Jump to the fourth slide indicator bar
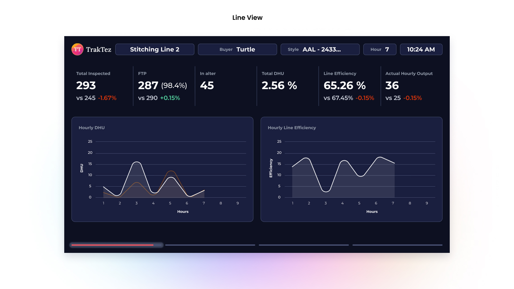Image resolution: width=514 pixels, height=289 pixels. tap(397, 245)
